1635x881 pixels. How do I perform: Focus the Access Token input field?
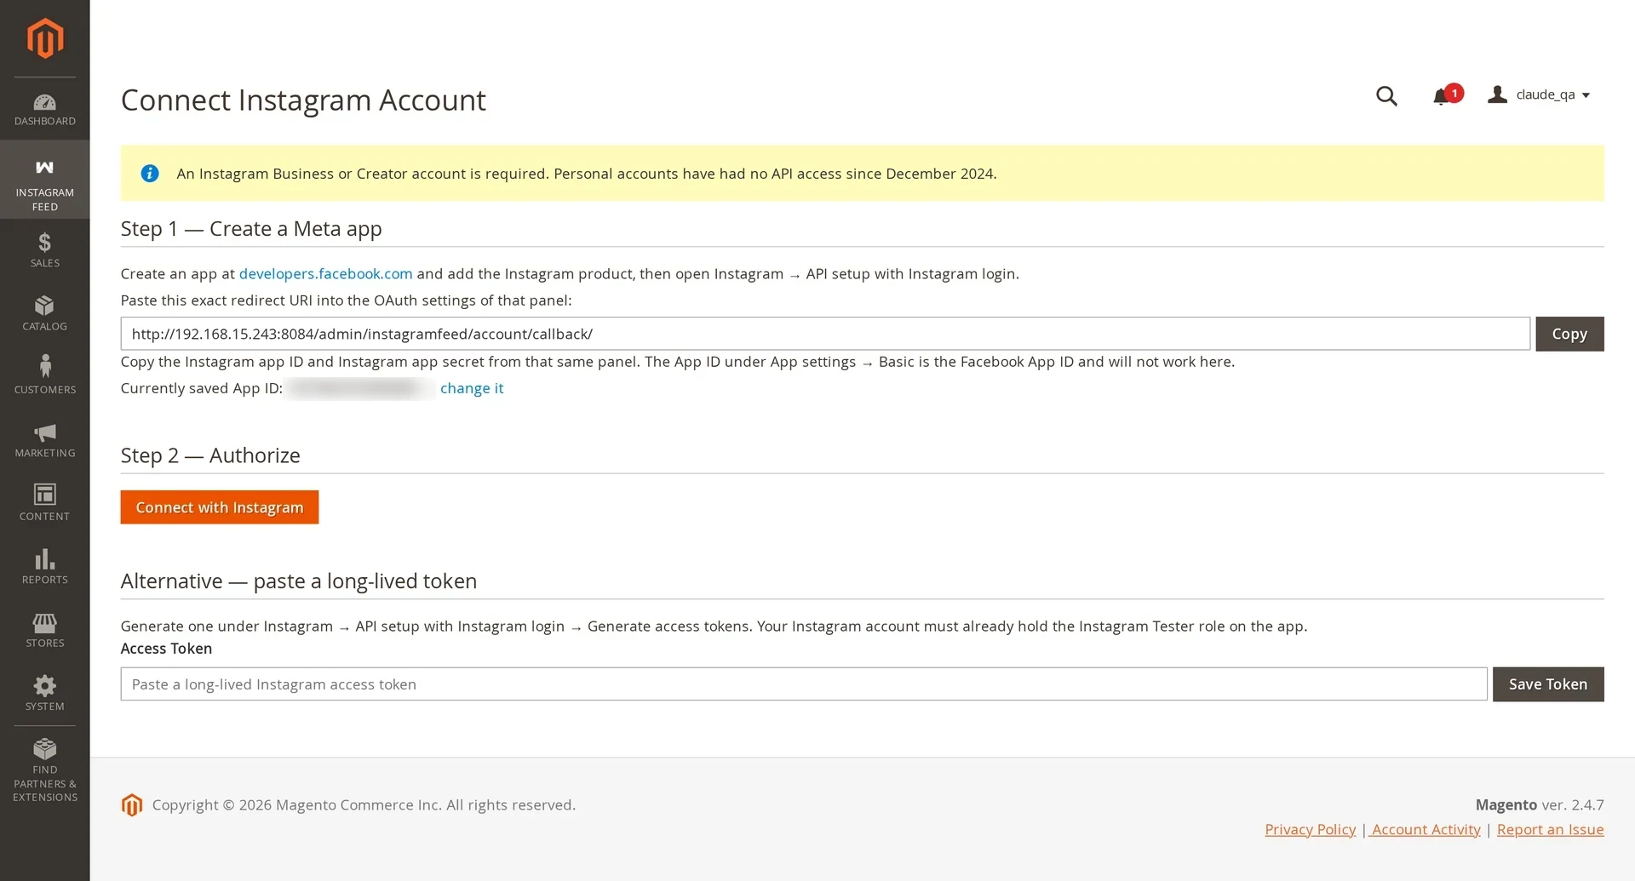point(804,684)
